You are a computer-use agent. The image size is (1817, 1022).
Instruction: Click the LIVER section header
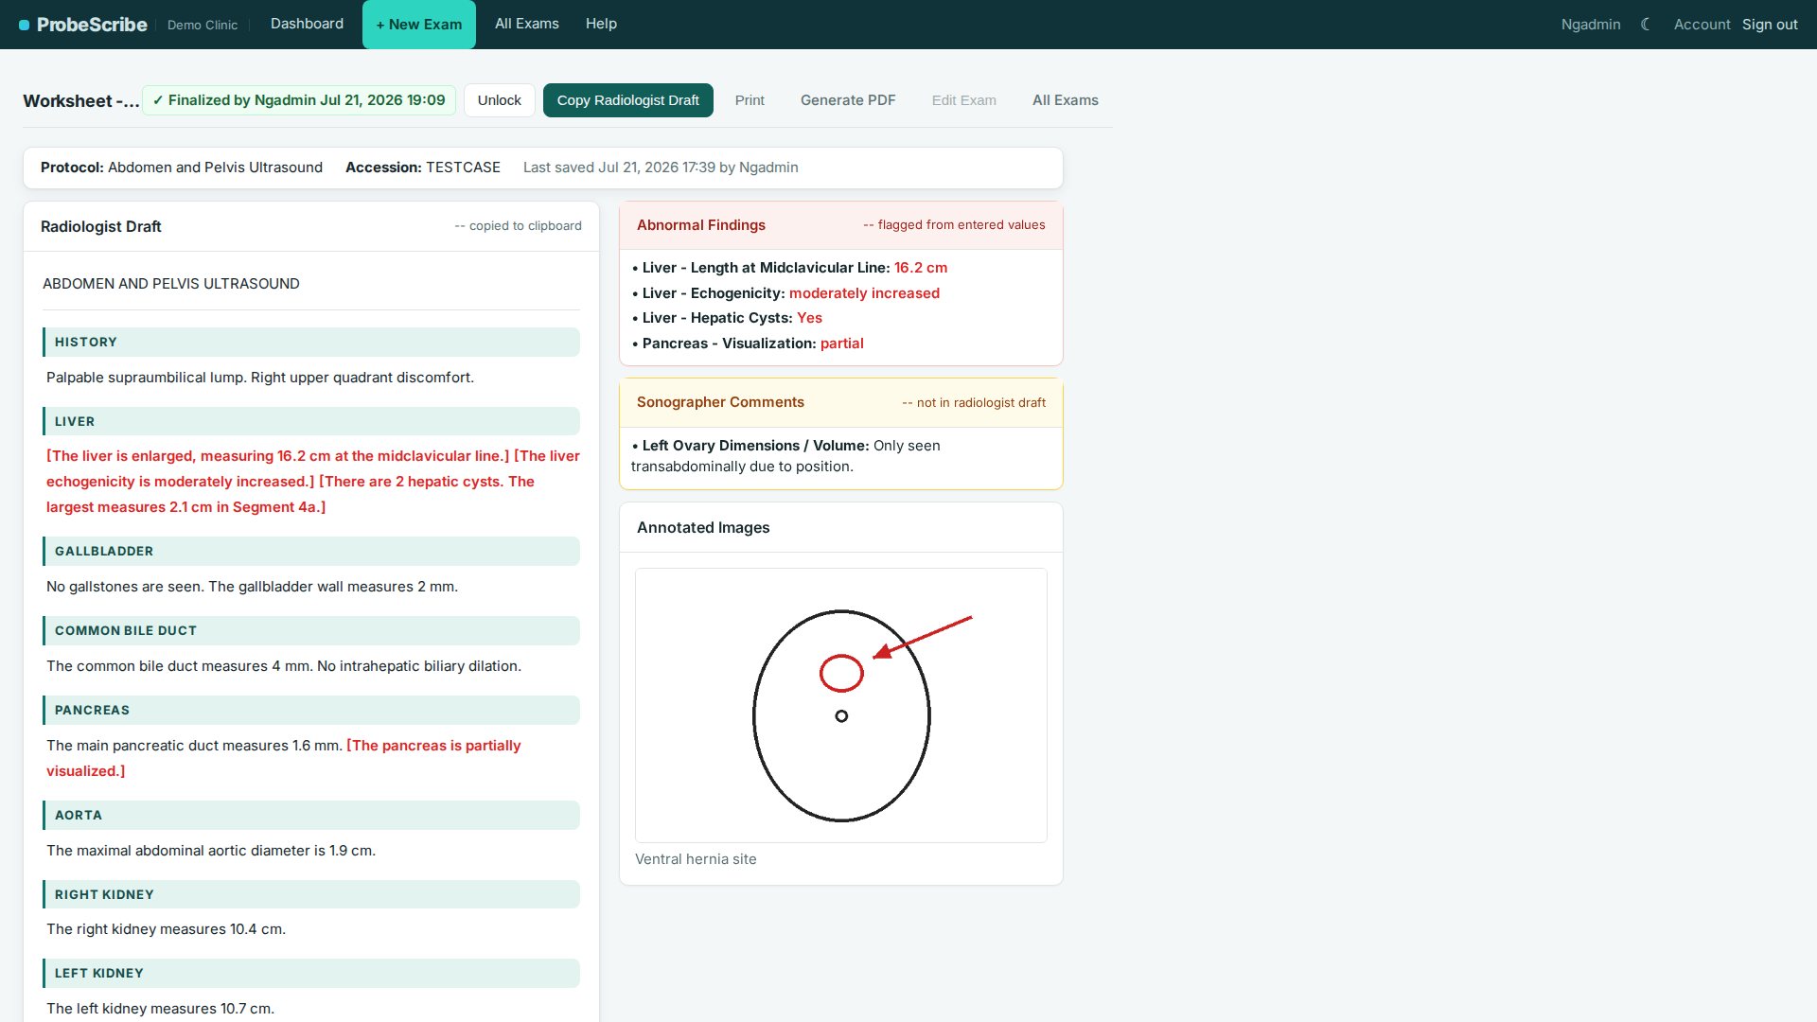point(311,421)
